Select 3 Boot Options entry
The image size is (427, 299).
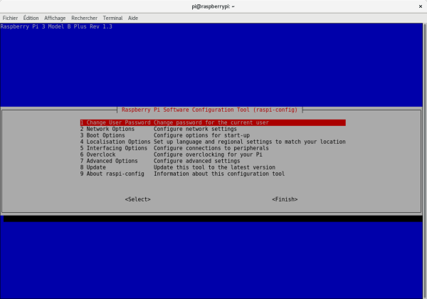coord(213,135)
